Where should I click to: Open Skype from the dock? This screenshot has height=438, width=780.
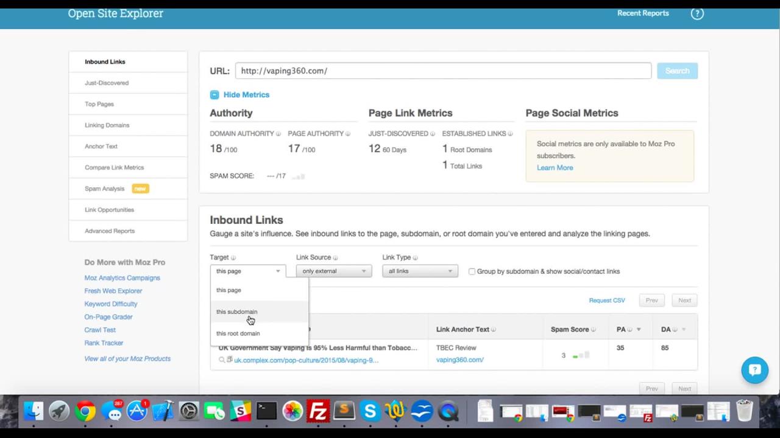[370, 412]
